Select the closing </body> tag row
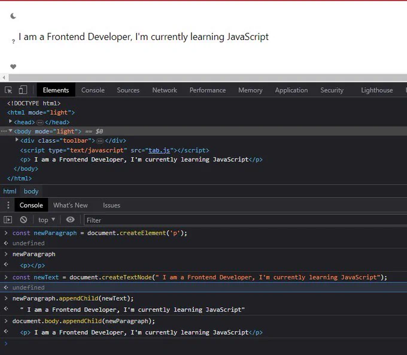The height and width of the screenshot is (355, 407). [x=26, y=169]
